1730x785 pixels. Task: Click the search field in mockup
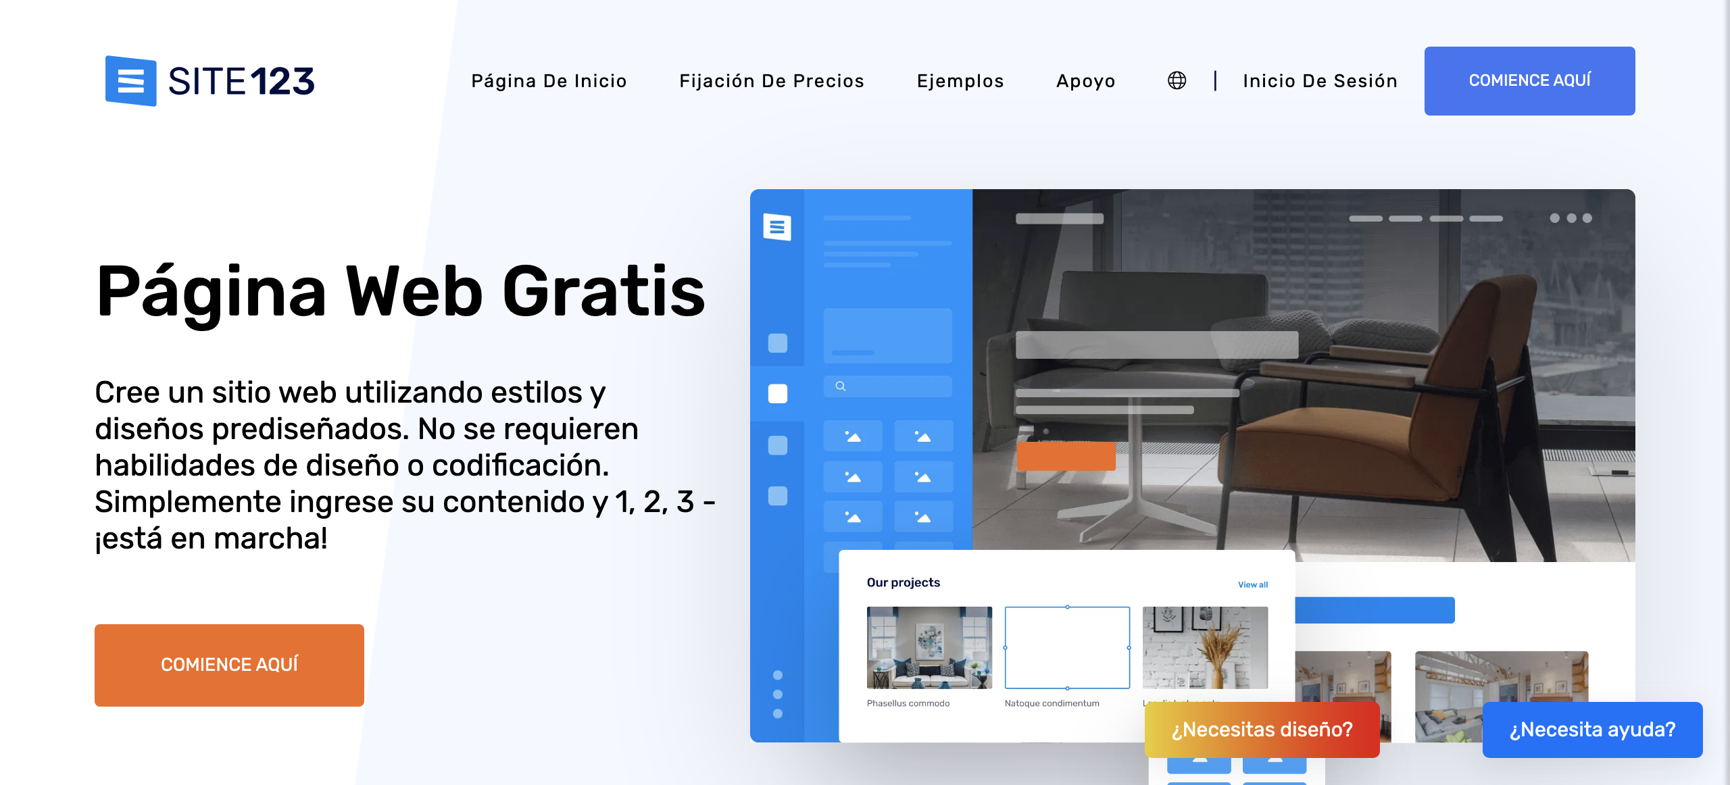coord(887,386)
